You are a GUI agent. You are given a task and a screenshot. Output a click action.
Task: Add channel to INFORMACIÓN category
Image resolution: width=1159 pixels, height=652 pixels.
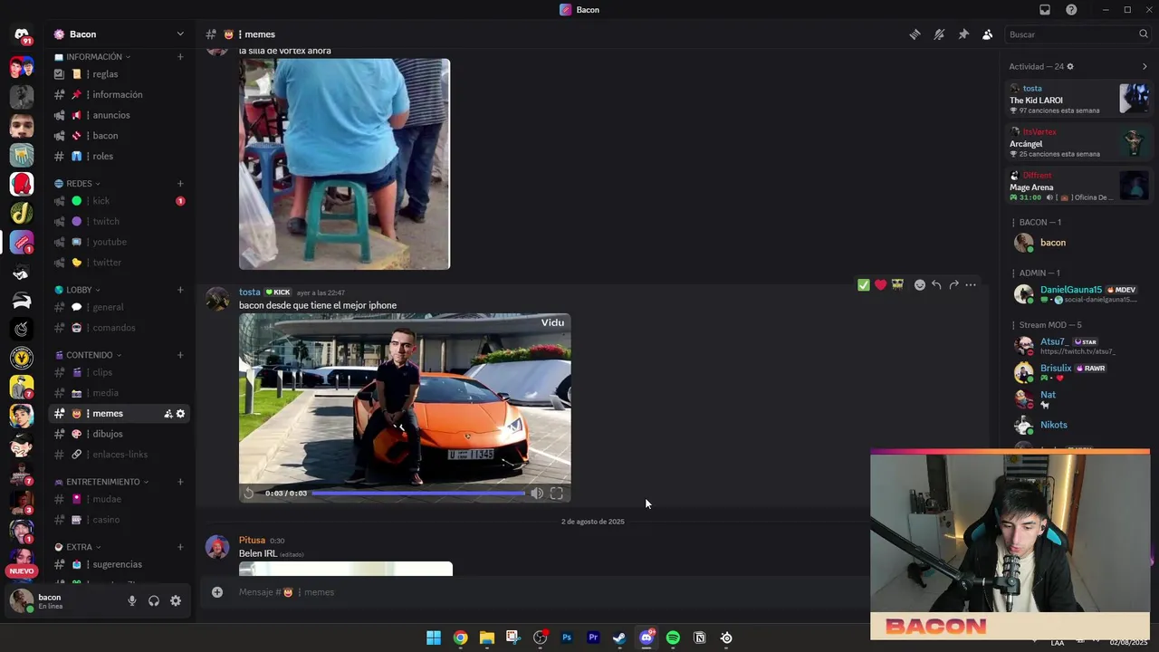tap(180, 57)
